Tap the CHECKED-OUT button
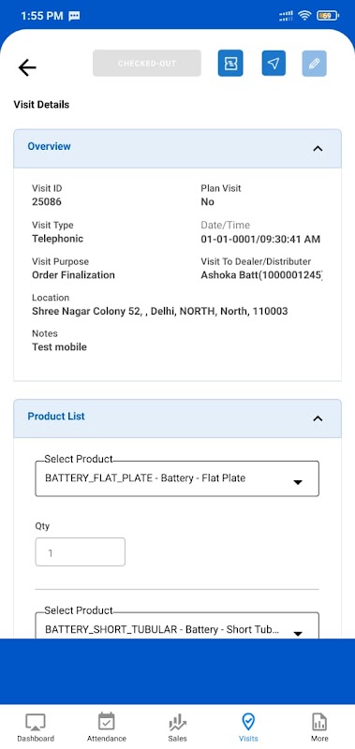Viewport: 355px width, 749px height. [147, 63]
